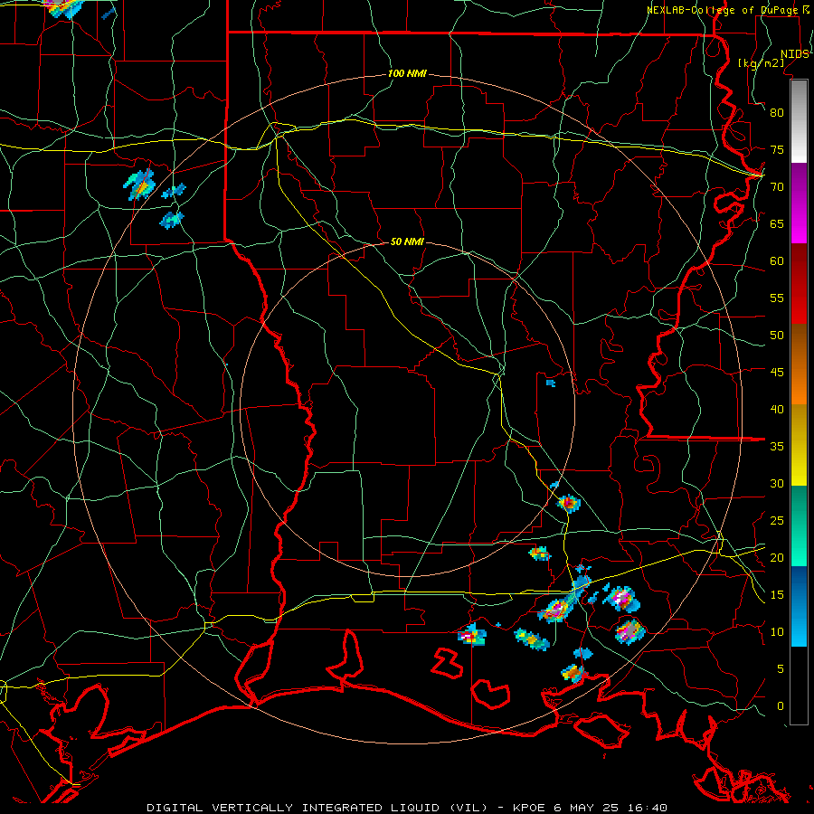Select the 30 value on VIL scale
814x814 pixels.
[x=777, y=483]
